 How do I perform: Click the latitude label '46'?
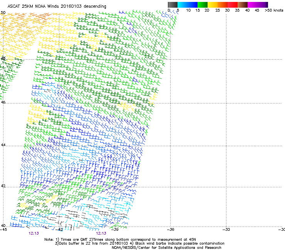[x=3, y=102]
